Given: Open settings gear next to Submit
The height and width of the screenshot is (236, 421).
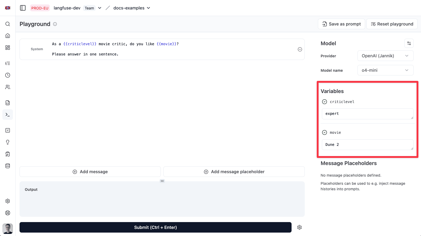Looking at the screenshot, I should click(299, 227).
